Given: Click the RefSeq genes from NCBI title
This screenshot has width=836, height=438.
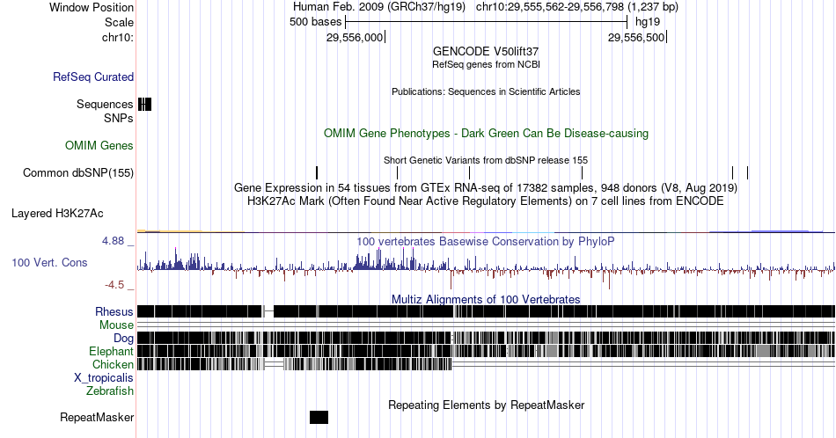Looking at the screenshot, I should [x=486, y=64].
